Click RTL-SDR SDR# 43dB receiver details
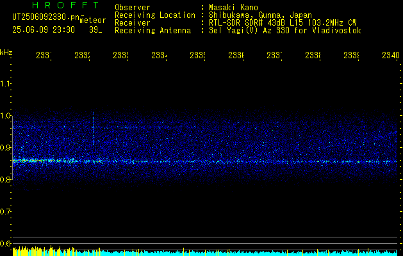This screenshot has width=403, height=256. (x=283, y=23)
